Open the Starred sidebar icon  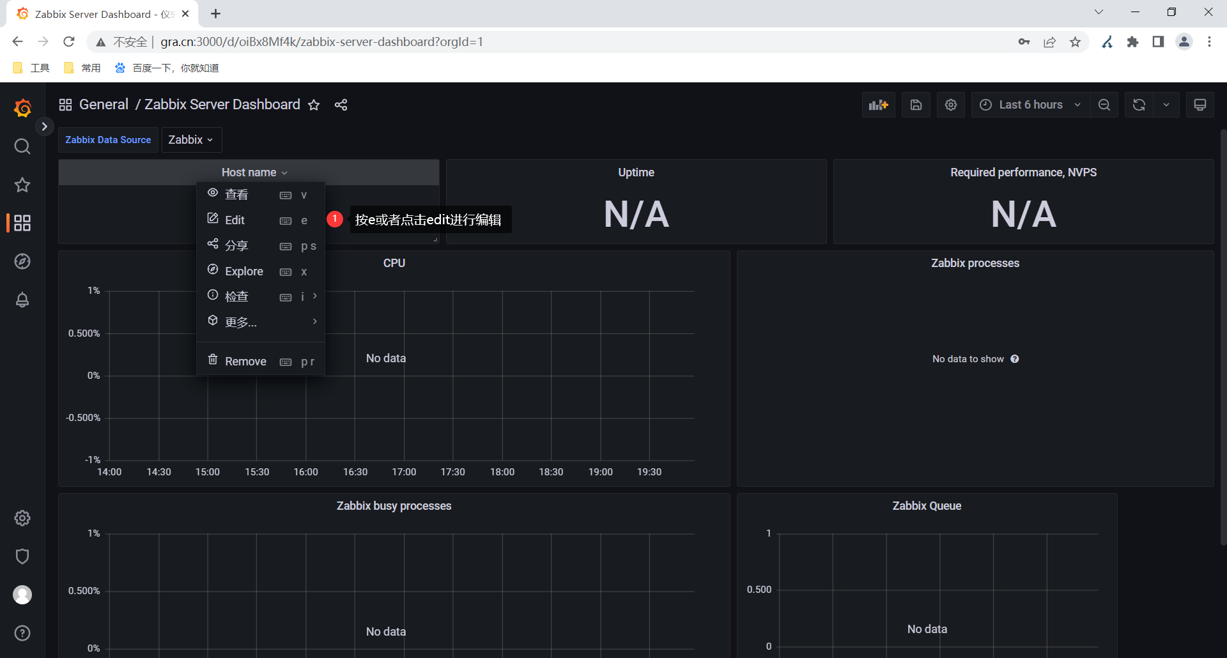click(x=22, y=185)
